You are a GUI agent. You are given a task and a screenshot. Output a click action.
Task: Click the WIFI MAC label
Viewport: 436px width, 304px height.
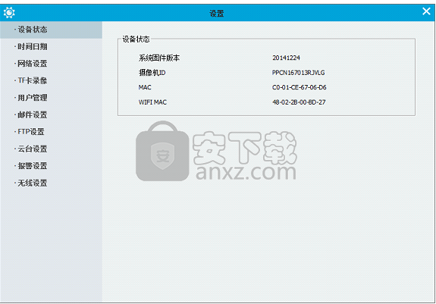(x=152, y=102)
